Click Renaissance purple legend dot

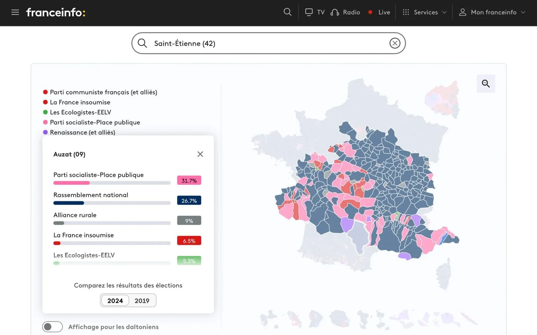pos(45,132)
